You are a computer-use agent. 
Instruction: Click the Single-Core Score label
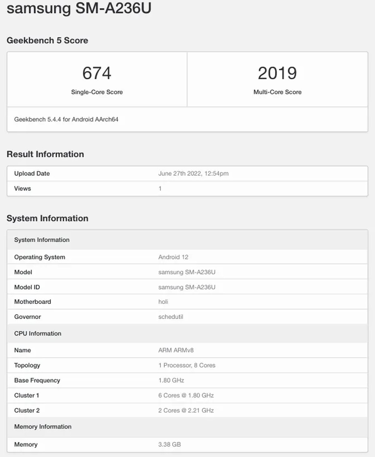[97, 92]
